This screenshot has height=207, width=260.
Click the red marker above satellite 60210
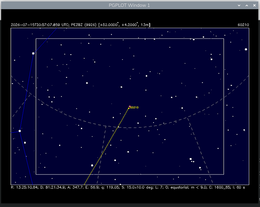(130, 106)
